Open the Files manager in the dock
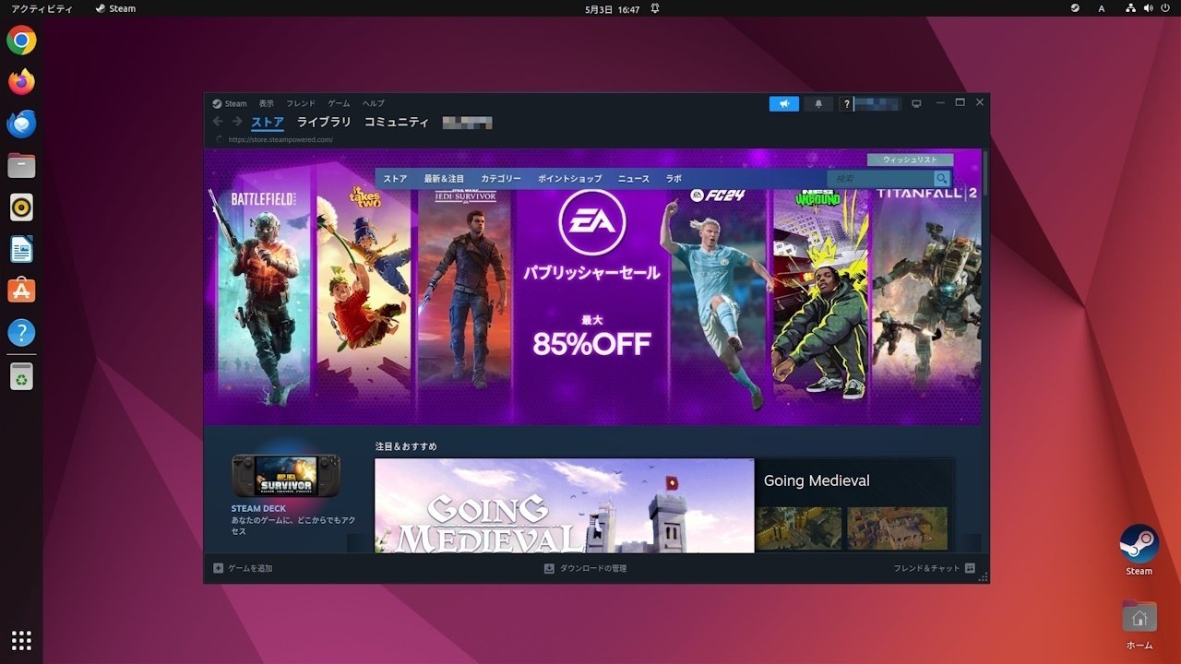Viewport: 1181px width, 664px height. (21, 166)
